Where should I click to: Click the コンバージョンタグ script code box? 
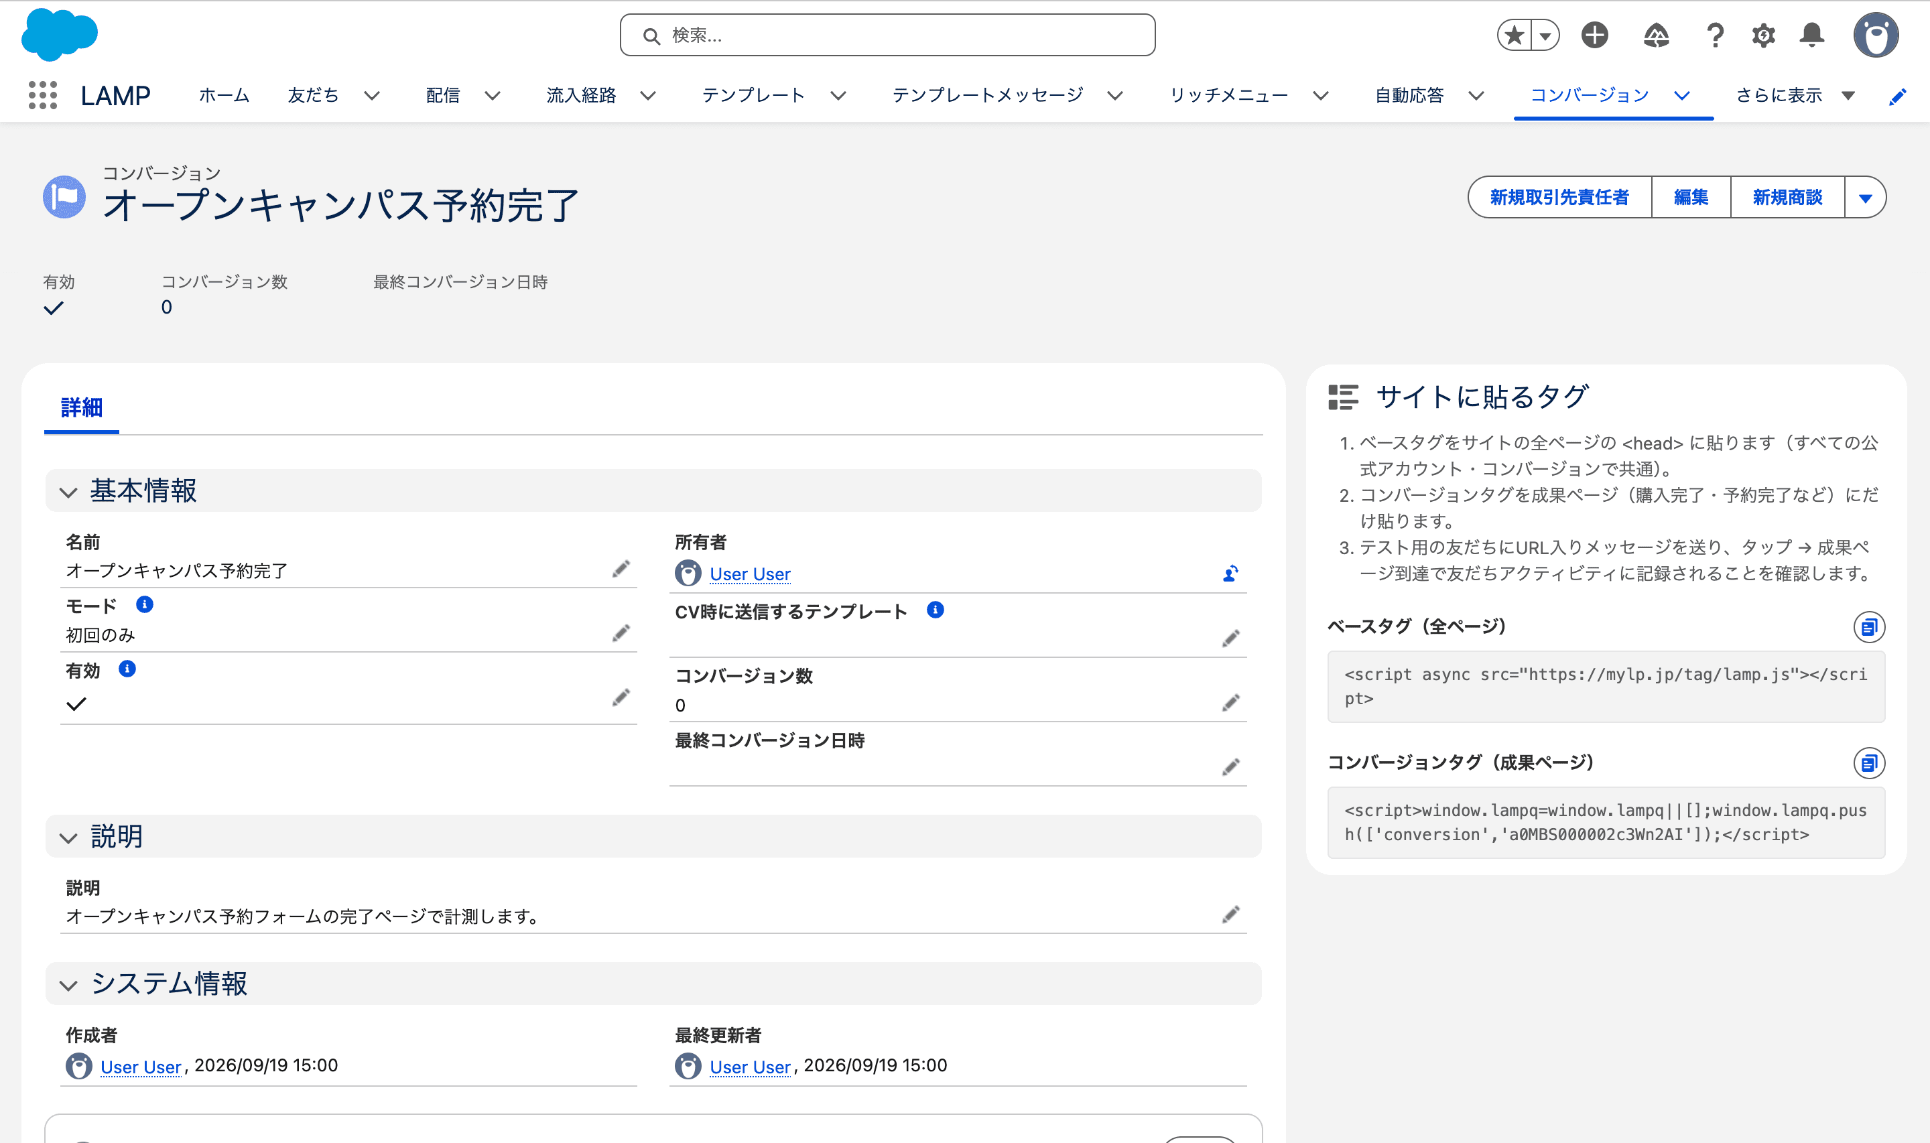coord(1606,823)
